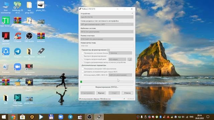Toggle the Создать загрузочный диск checkbox
Screen dimensions: 214x120
(x=83, y=59)
